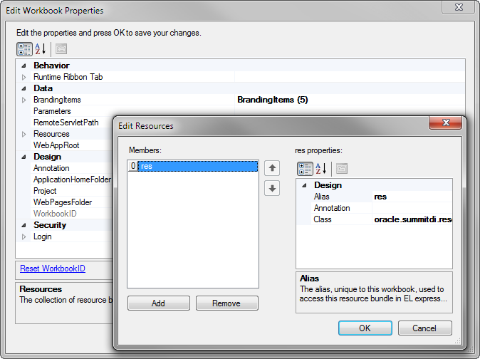
Task: Click the Class value oracle.summitdi.res
Action: tap(412, 219)
